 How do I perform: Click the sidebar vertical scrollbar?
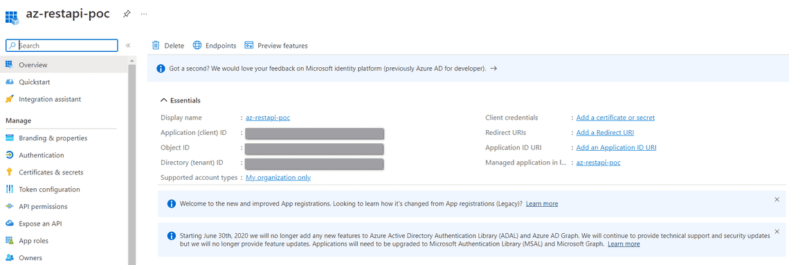click(x=131, y=161)
